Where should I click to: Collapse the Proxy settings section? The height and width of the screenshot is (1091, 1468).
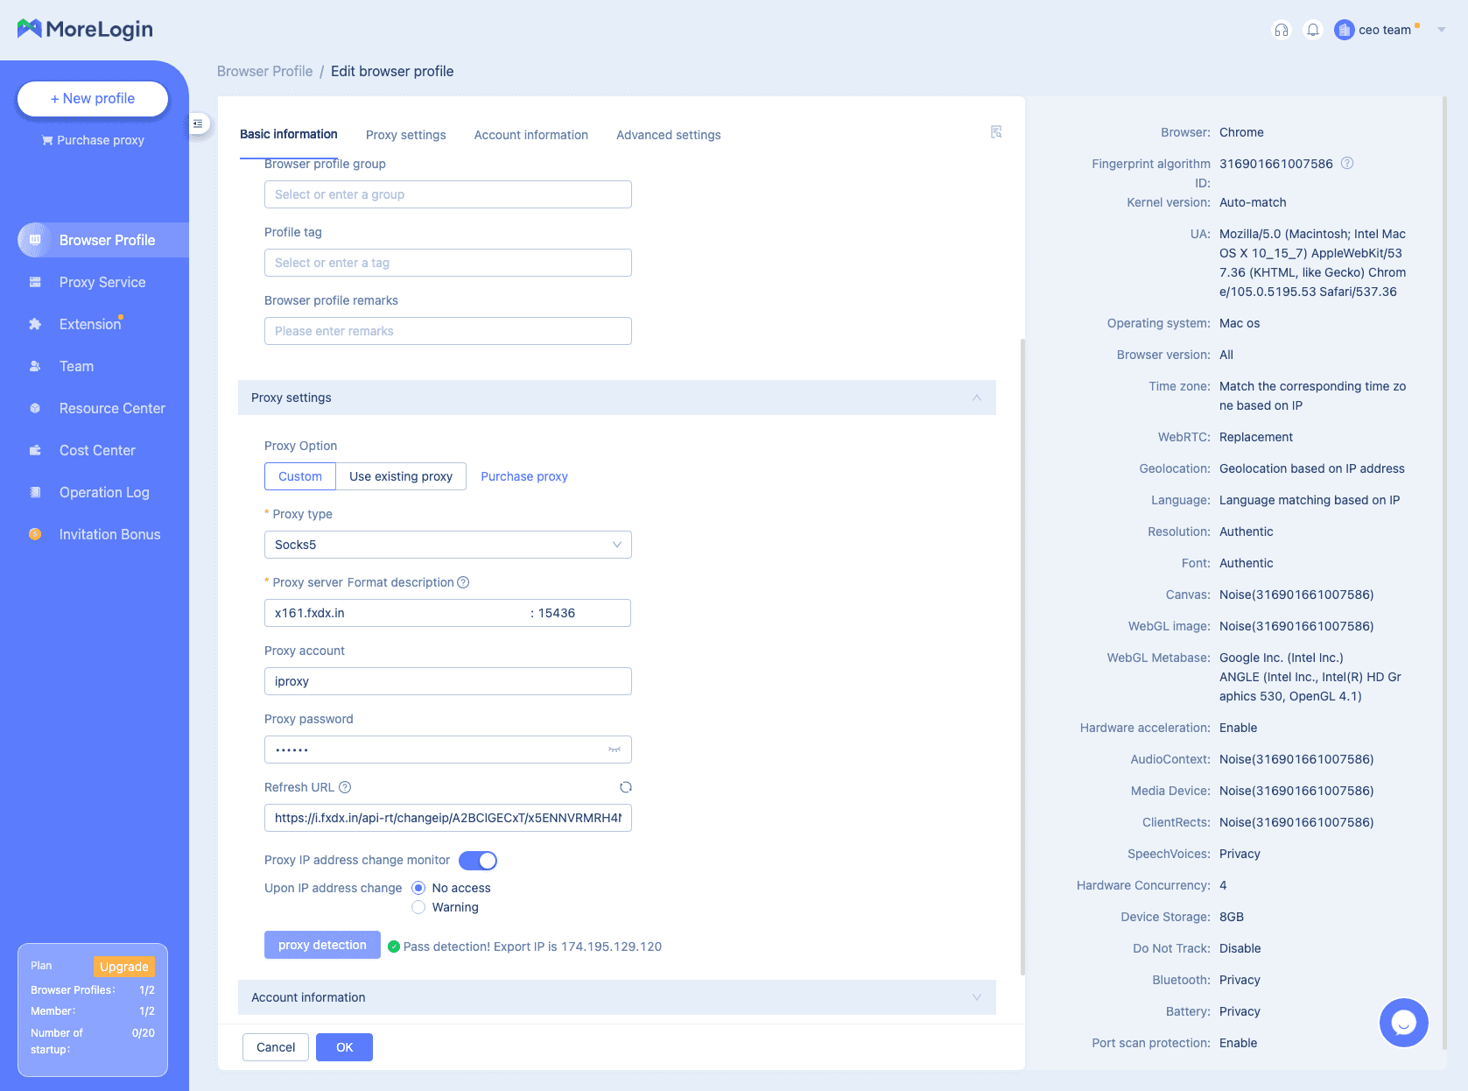tap(976, 398)
